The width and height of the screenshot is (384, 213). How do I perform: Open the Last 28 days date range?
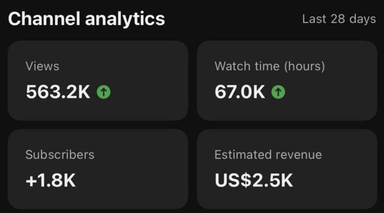(x=339, y=19)
